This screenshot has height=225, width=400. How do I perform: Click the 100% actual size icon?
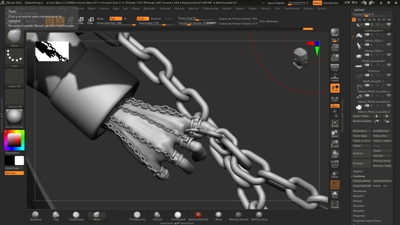pos(335,47)
